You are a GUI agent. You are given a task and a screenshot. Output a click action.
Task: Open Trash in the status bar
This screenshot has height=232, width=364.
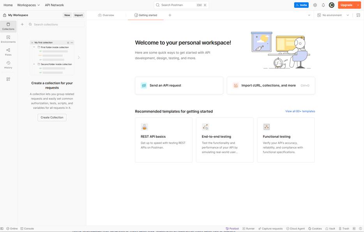[344, 228]
